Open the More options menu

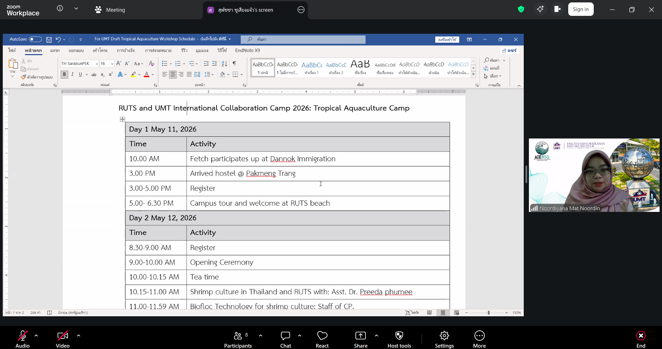(x=479, y=339)
